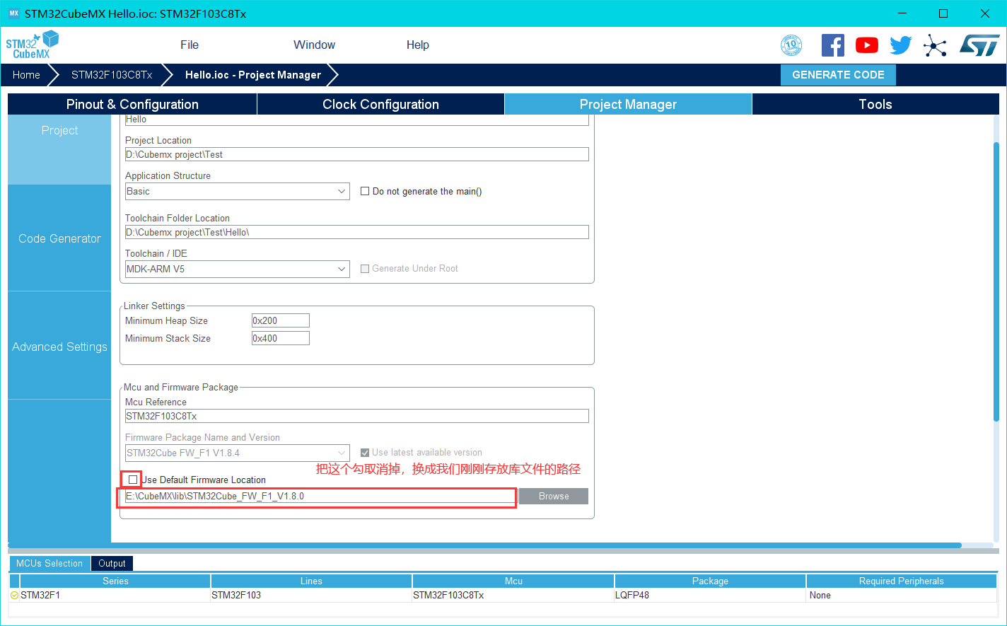Open the STM32CubeMX logo home icon
The width and height of the screenshot is (1007, 626).
(x=32, y=45)
